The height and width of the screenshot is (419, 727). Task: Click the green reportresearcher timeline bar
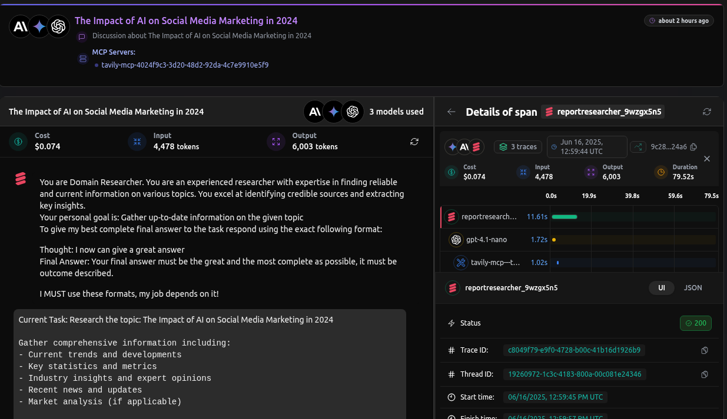point(564,217)
